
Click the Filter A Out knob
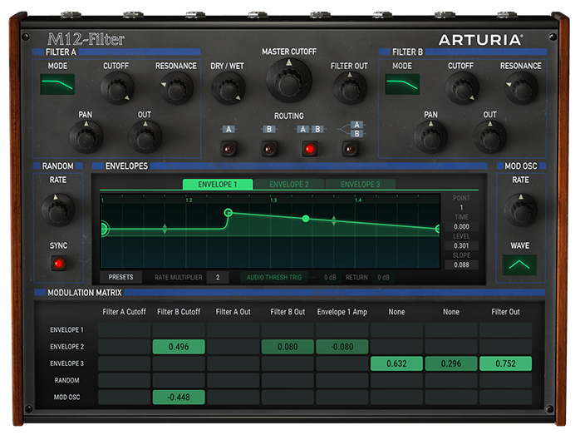coord(145,137)
